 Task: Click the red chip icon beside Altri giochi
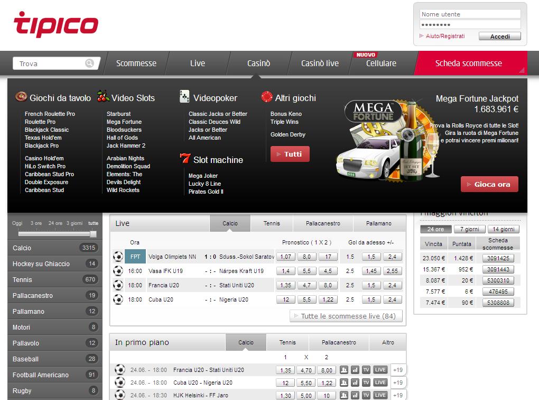[266, 97]
